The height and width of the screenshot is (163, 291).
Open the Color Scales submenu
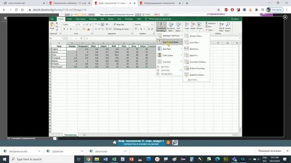click(170, 55)
